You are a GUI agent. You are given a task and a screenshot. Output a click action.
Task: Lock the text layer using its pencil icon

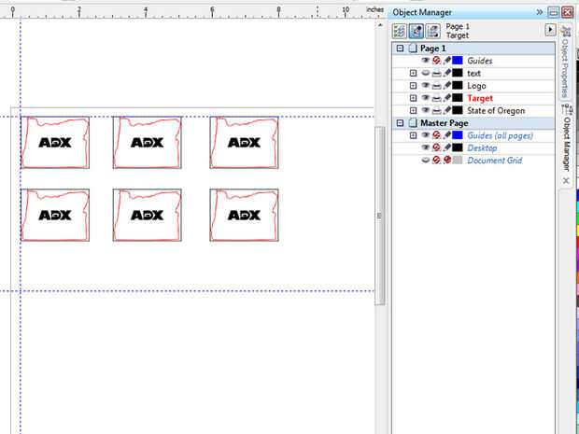click(446, 73)
